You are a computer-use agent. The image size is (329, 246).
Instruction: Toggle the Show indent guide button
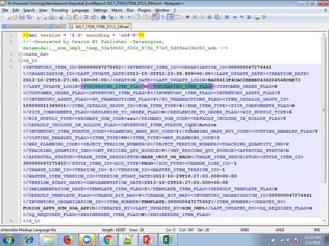pos(170,17)
